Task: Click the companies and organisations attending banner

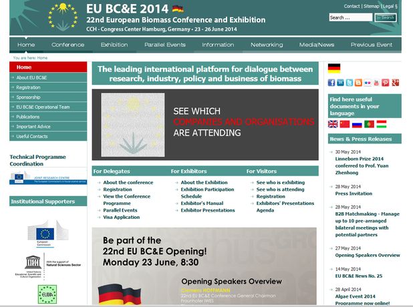Action: tap(205, 125)
